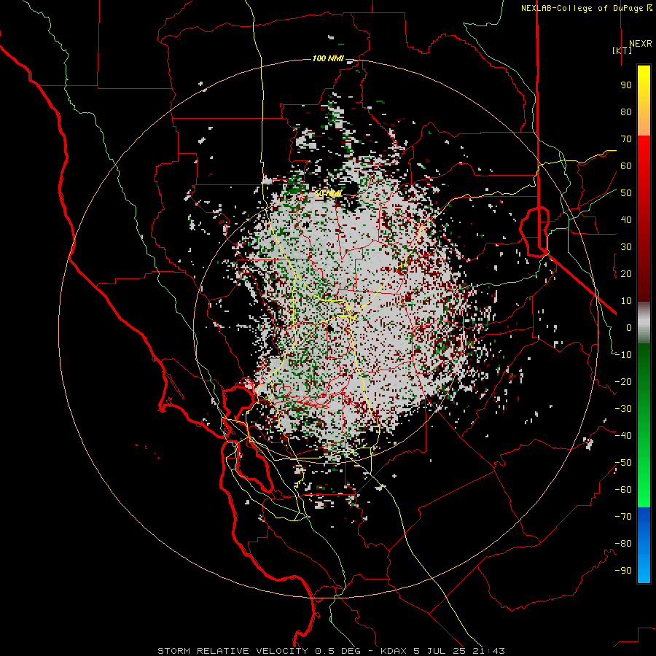Select the 80 value on the velocity scale
Viewport: 656px width, 656px height.
coord(626,112)
